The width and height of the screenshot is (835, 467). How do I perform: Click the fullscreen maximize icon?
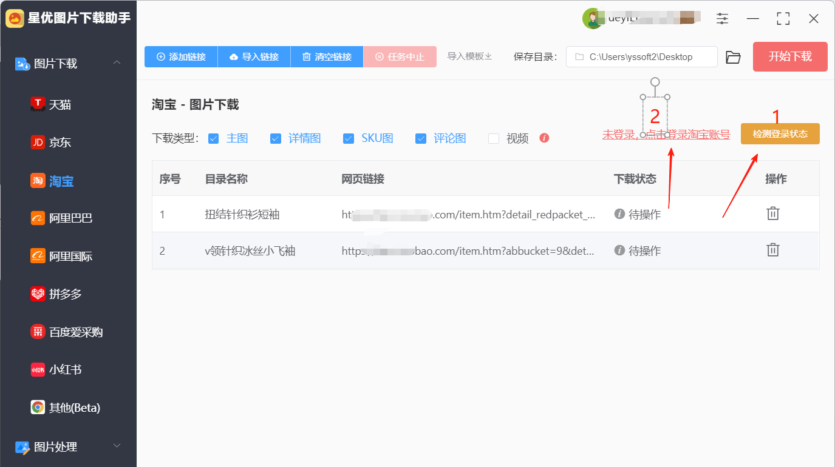(783, 19)
